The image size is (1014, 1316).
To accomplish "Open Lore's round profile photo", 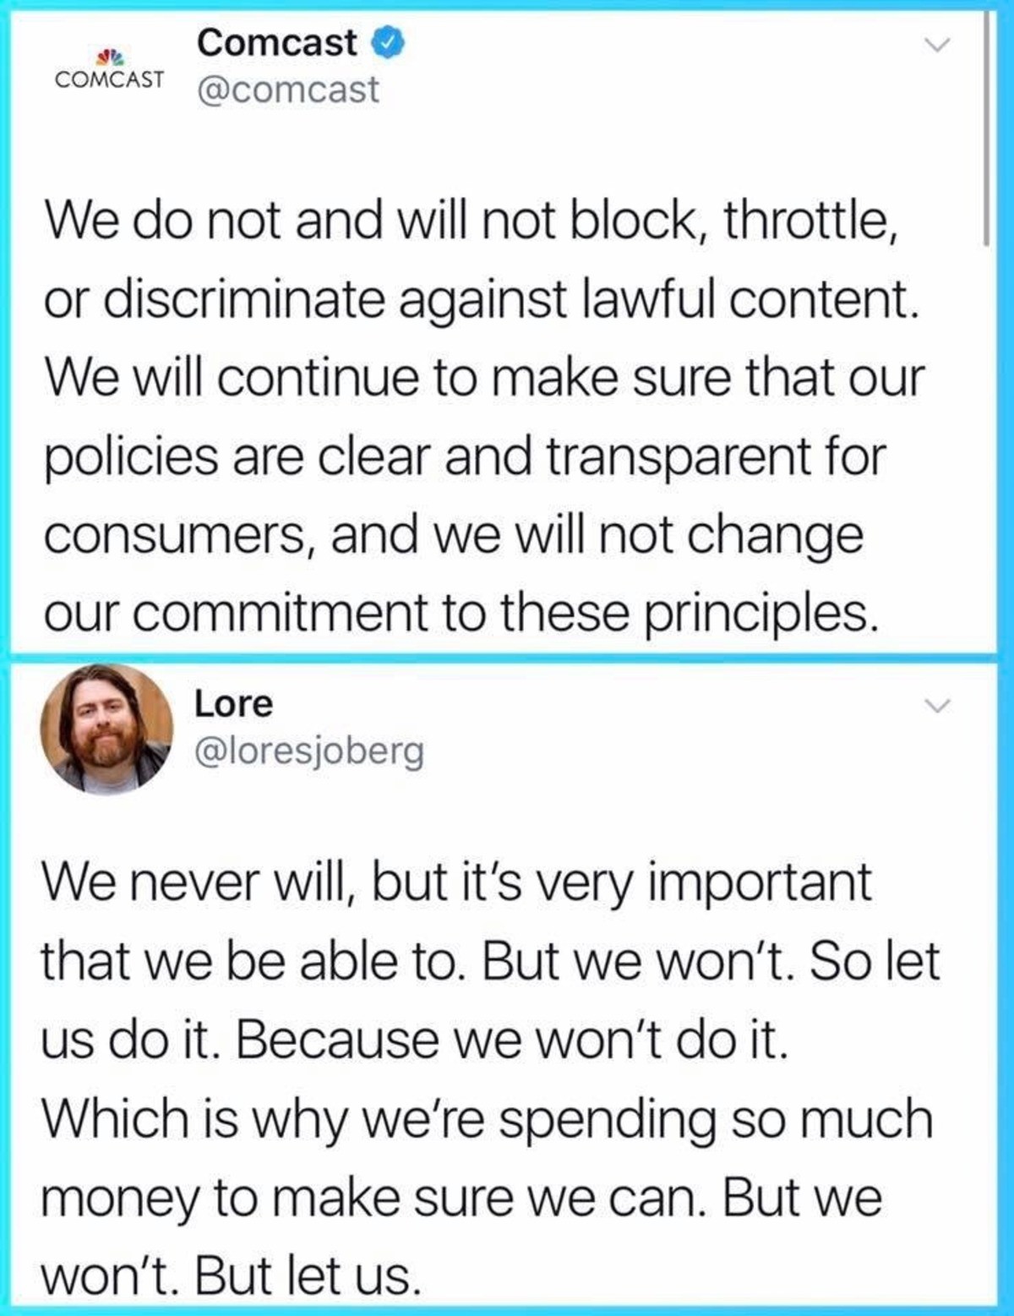I will pos(107,729).
